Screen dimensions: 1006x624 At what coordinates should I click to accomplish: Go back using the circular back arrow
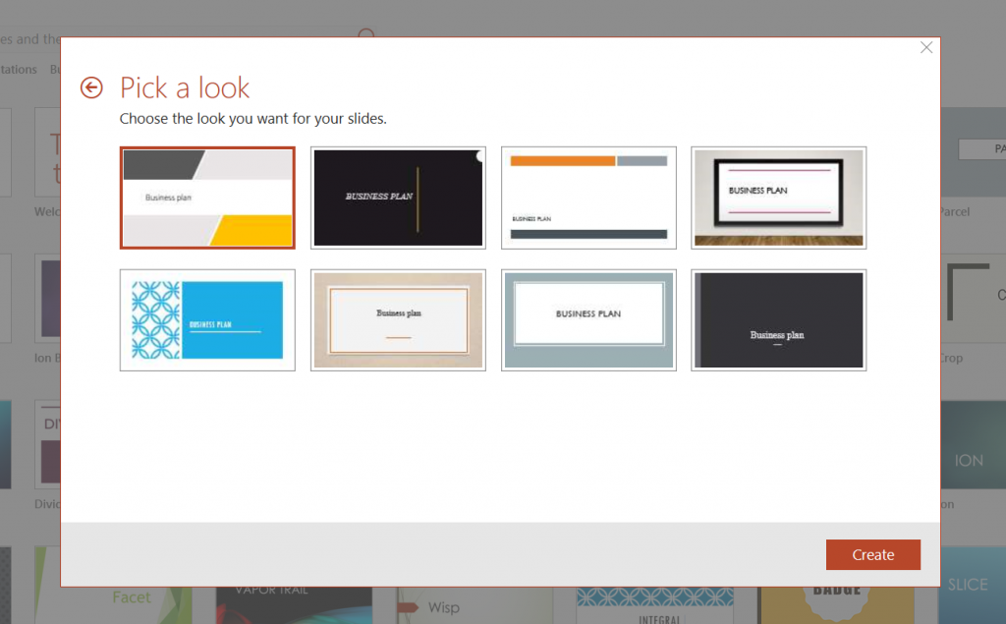(x=90, y=87)
